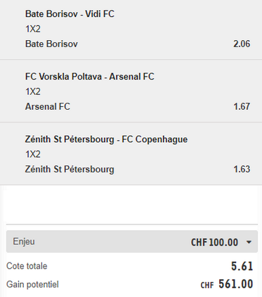
Task: Click the Cote totale label
Action: tap(27, 266)
